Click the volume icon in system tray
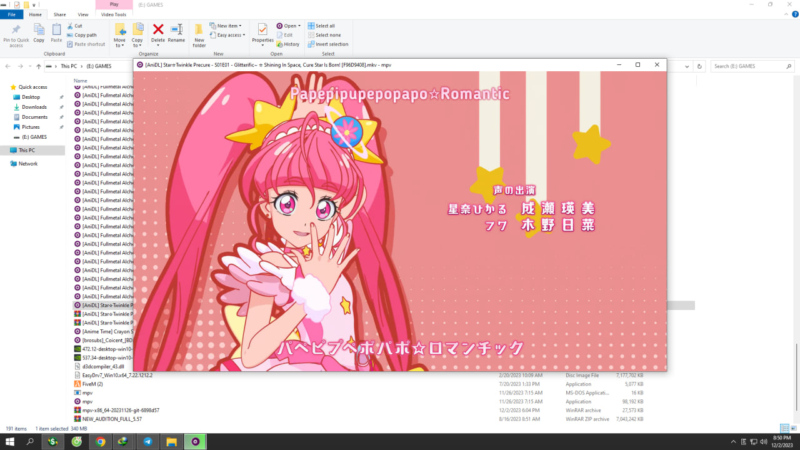 pyautogui.click(x=763, y=442)
